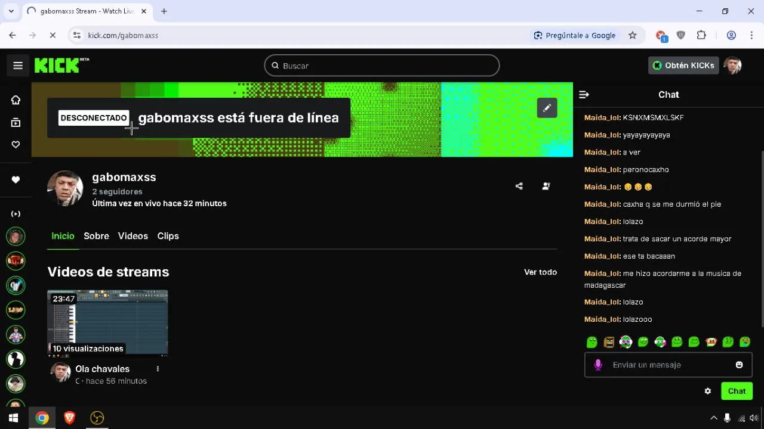The height and width of the screenshot is (429, 764).
Task: Open the emoji picker smiley in message box
Action: (739, 365)
